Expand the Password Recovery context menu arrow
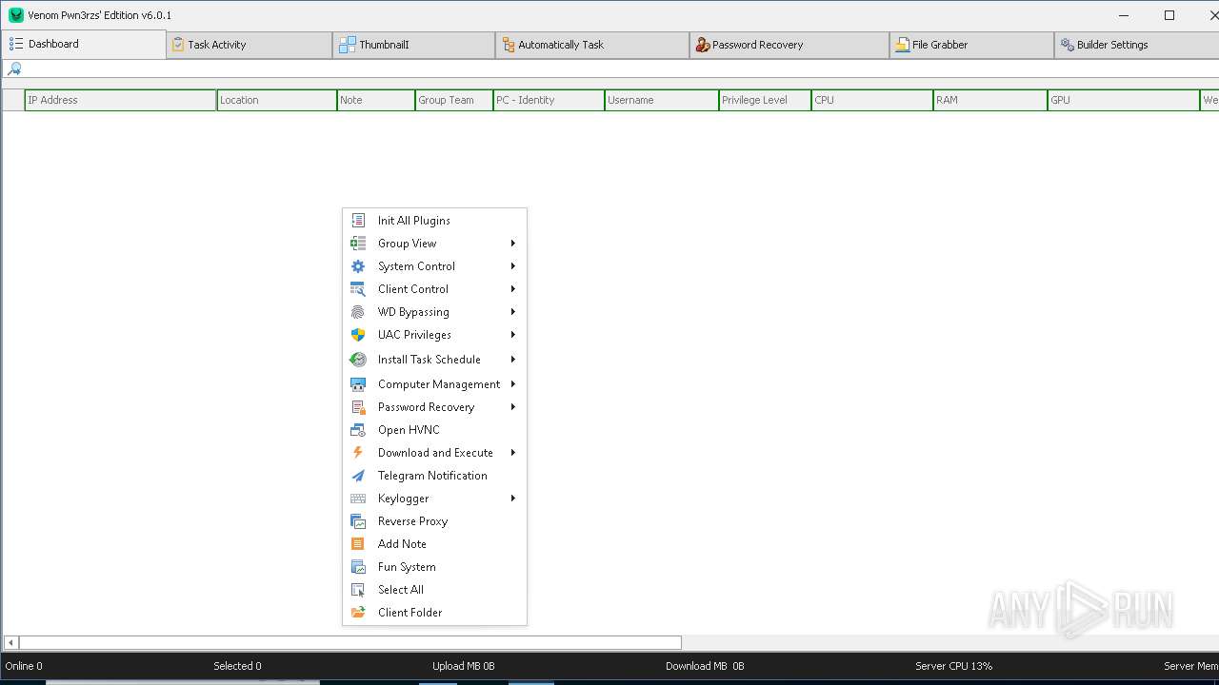The height and width of the screenshot is (685, 1219). [512, 407]
